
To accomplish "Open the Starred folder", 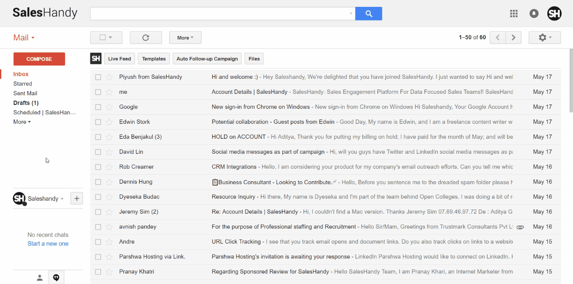I will 23,84.
